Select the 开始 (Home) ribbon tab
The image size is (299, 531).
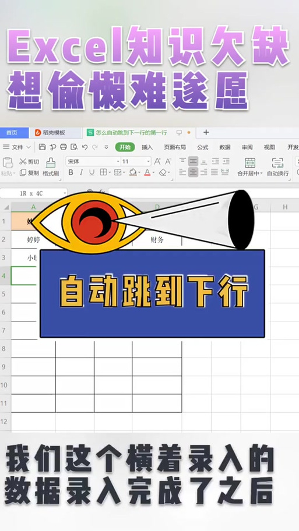(x=125, y=147)
